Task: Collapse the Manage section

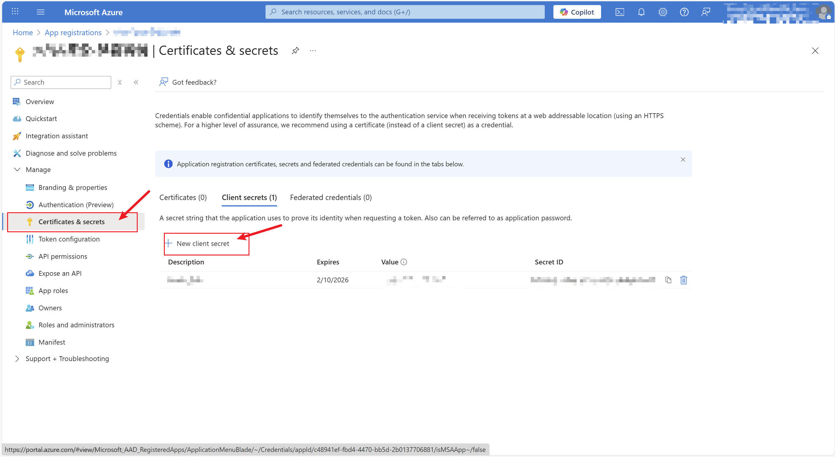Action: (17, 170)
